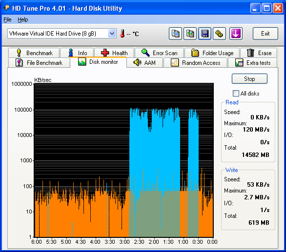Click the Benchmark lightbulb icon
Viewport: 286px width, 252px height.
tap(19, 53)
